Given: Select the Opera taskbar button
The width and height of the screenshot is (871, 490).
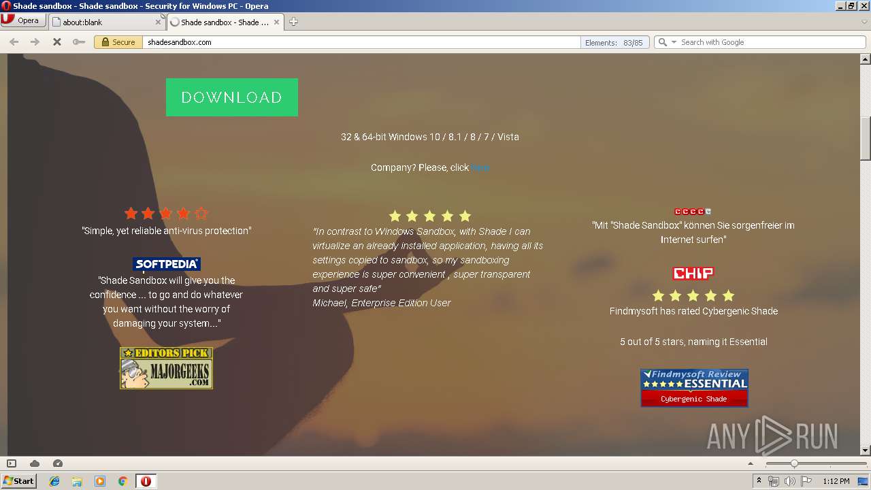Looking at the screenshot, I should click(146, 481).
